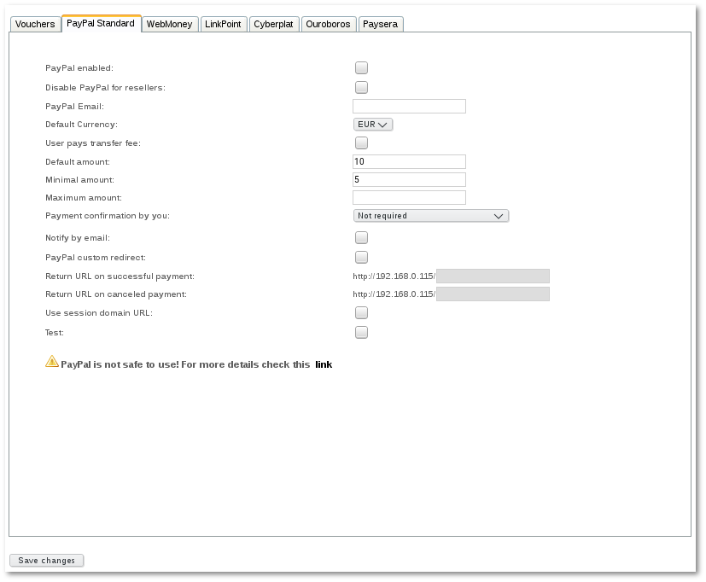The height and width of the screenshot is (582, 706).
Task: Select the LinkPoint tab
Action: [223, 25]
